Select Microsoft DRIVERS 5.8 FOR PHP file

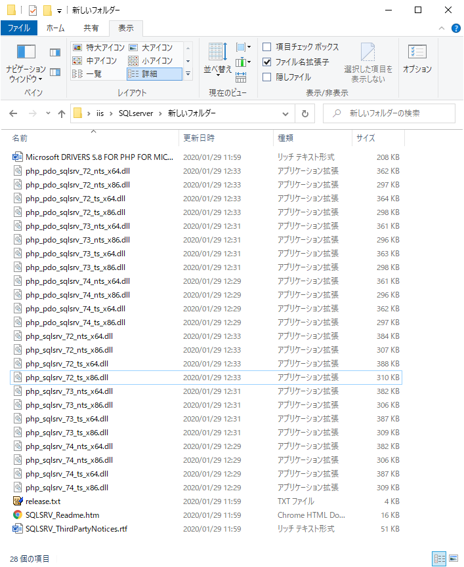click(206, 157)
